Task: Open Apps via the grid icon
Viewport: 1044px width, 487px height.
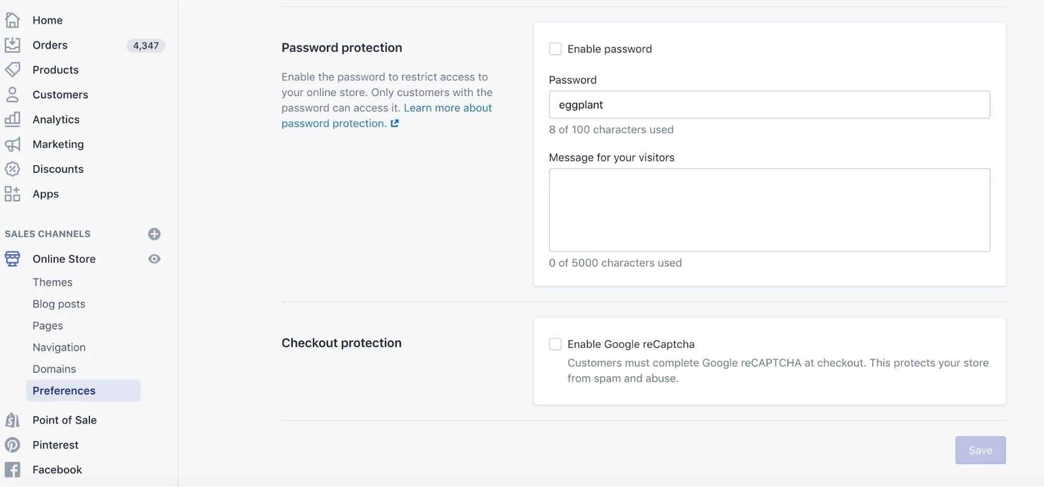Action: tap(13, 194)
